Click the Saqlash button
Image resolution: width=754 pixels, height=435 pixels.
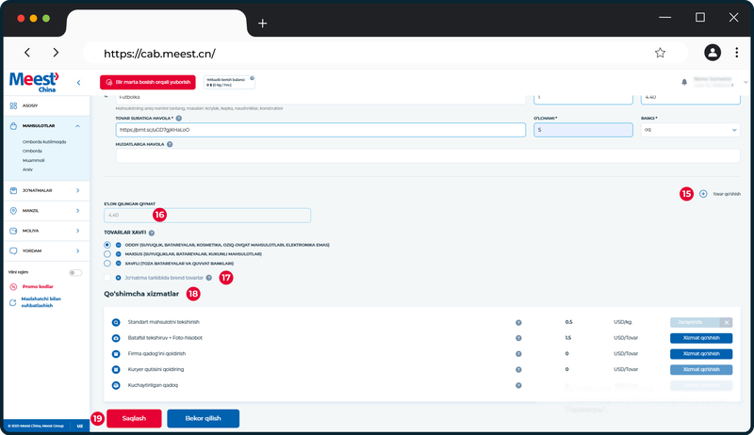point(134,418)
